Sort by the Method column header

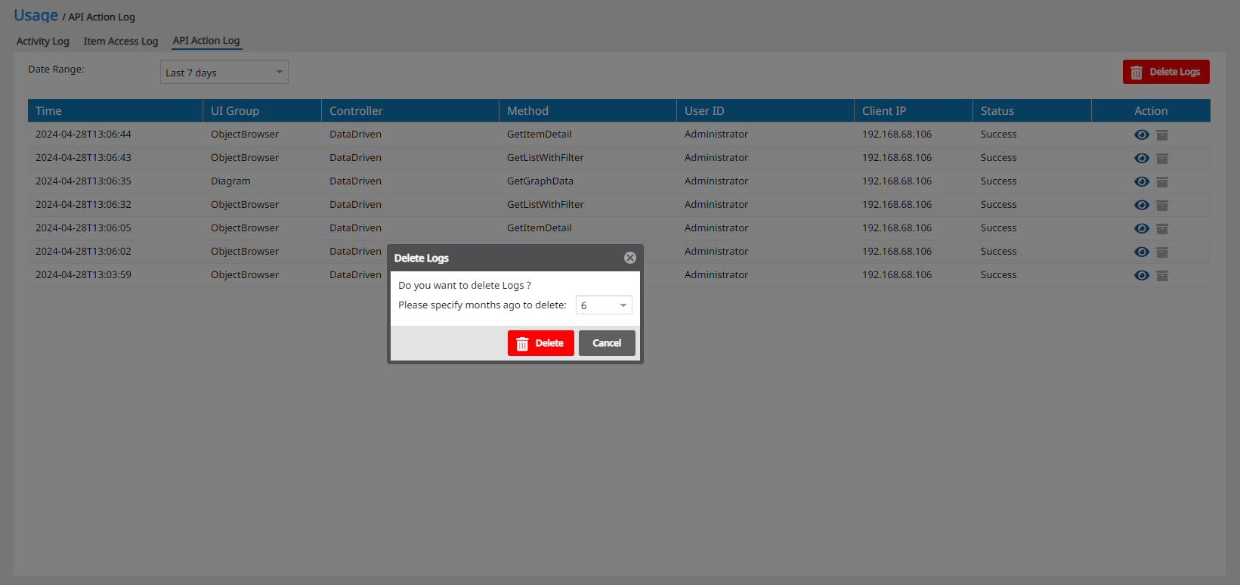tap(588, 110)
